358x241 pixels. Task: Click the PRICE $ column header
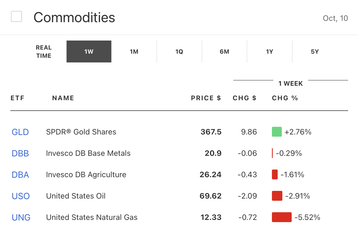[206, 98]
